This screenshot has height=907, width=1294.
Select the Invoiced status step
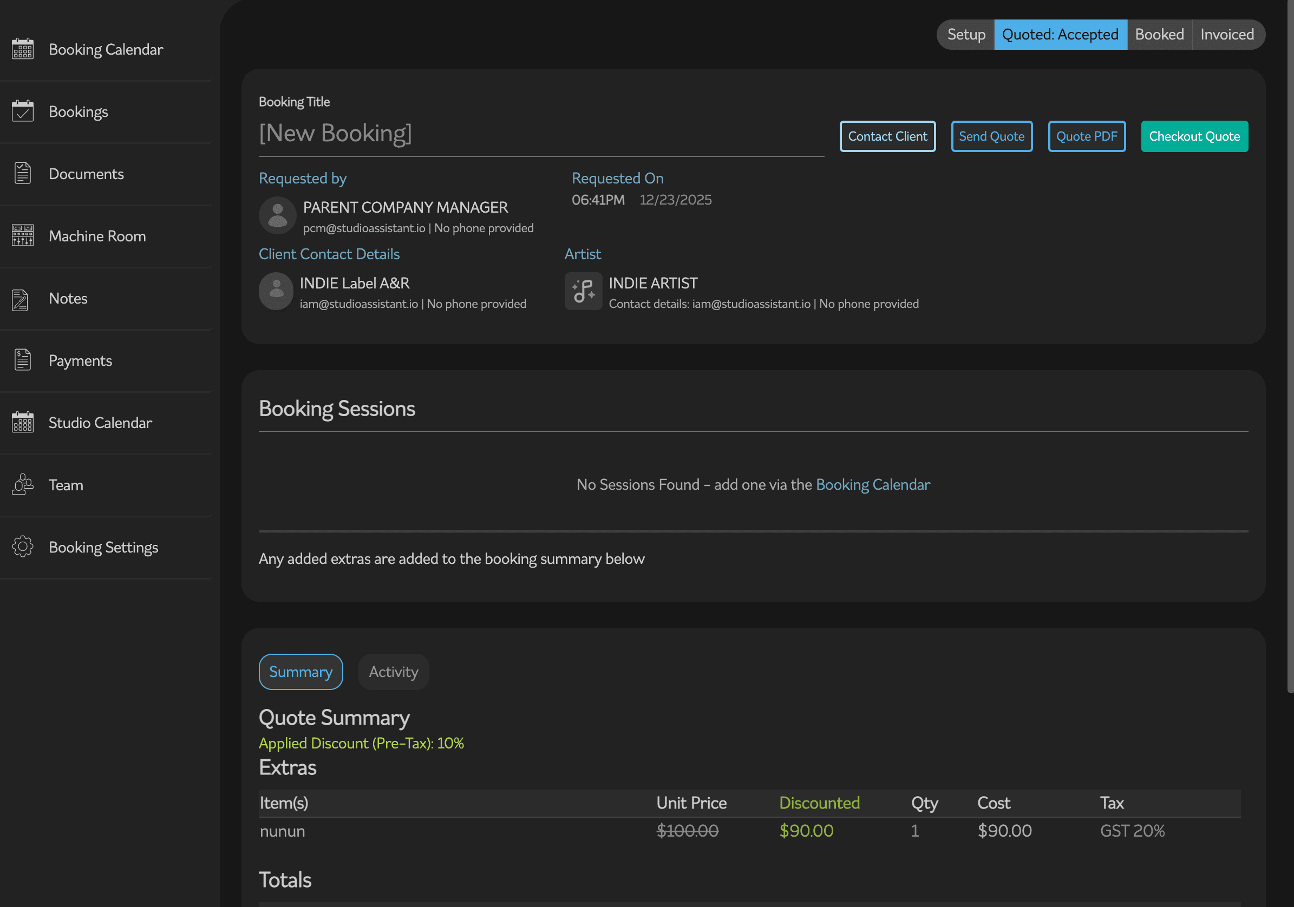pos(1228,35)
